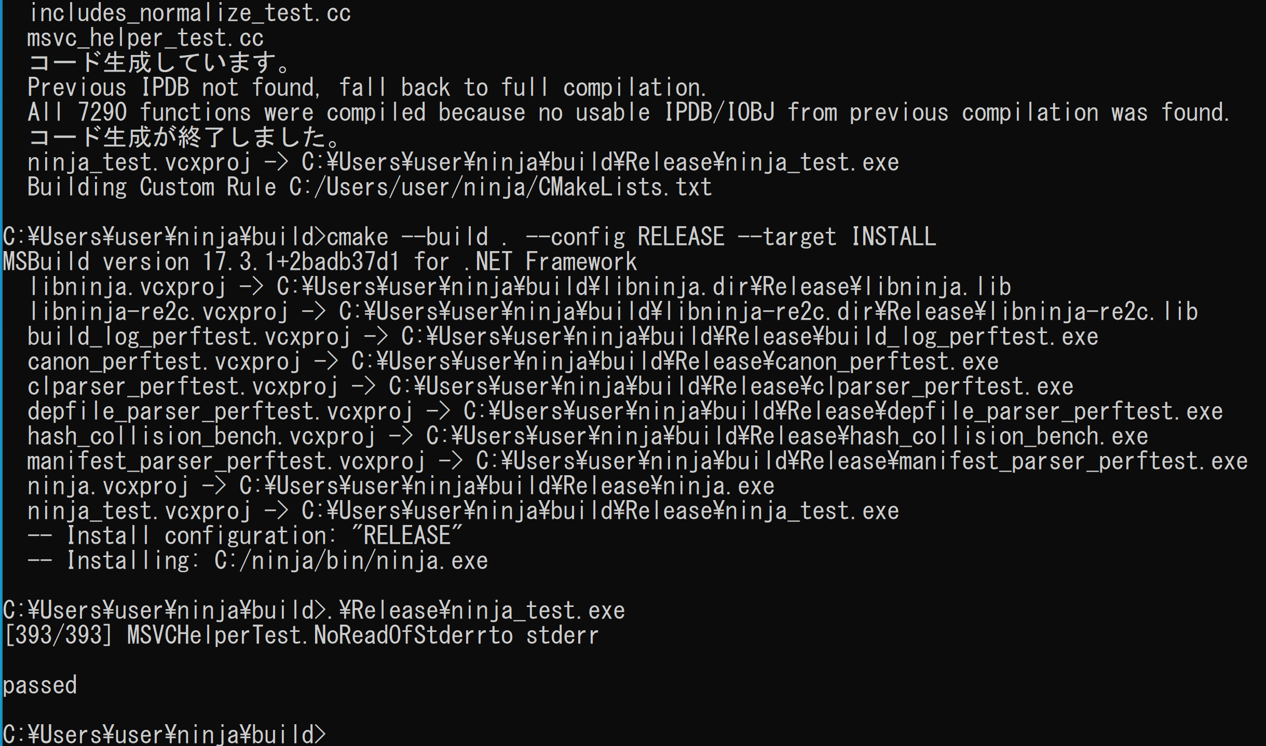1266x746 pixels.
Task: Click the ninja_test.exe run command line
Action: pyautogui.click(x=314, y=611)
